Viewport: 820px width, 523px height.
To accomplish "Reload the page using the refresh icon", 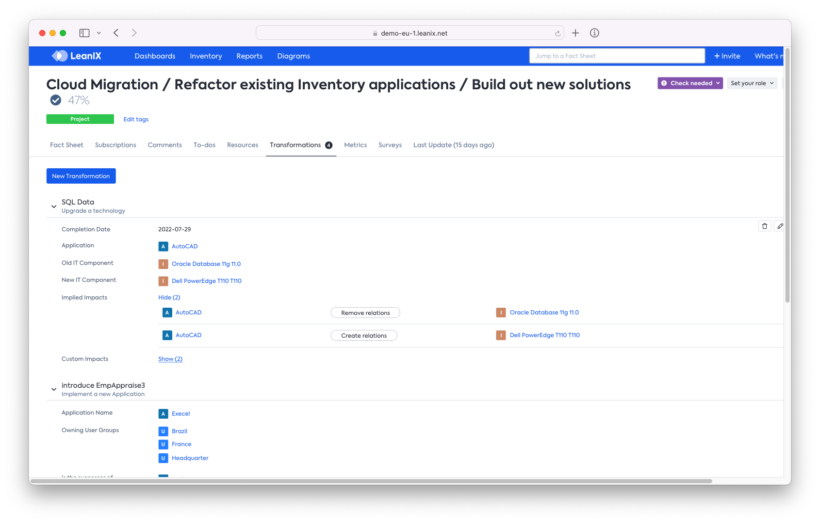I will pyautogui.click(x=557, y=34).
